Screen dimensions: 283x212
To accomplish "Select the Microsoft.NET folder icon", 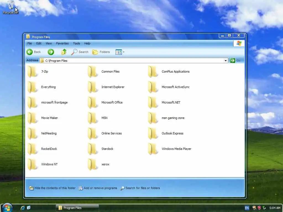I will (x=153, y=103).
